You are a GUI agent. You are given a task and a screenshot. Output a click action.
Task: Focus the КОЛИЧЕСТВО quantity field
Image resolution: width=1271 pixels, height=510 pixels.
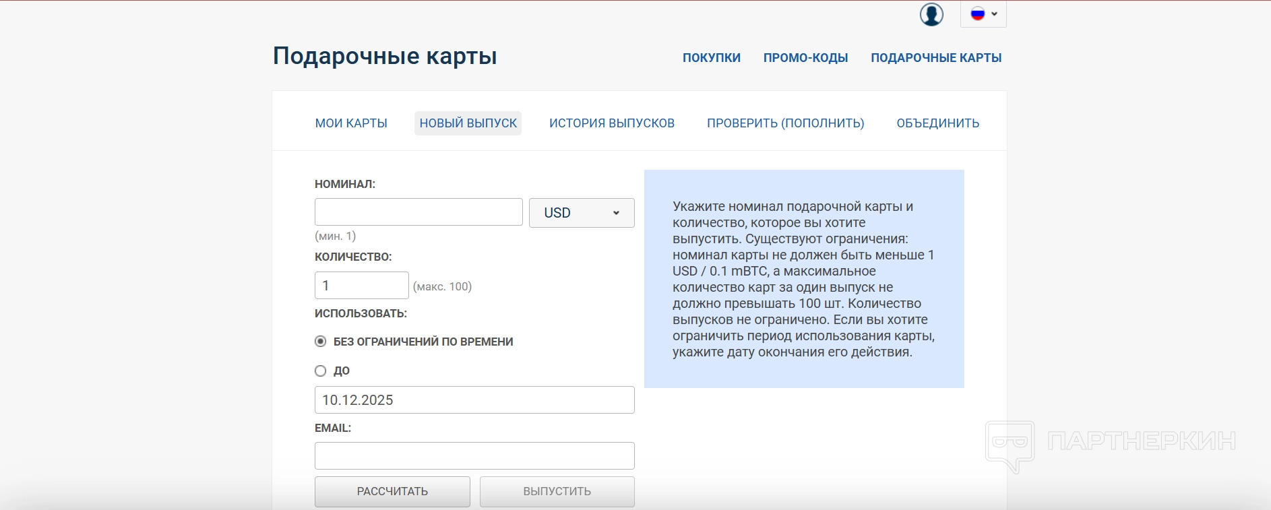[361, 286]
